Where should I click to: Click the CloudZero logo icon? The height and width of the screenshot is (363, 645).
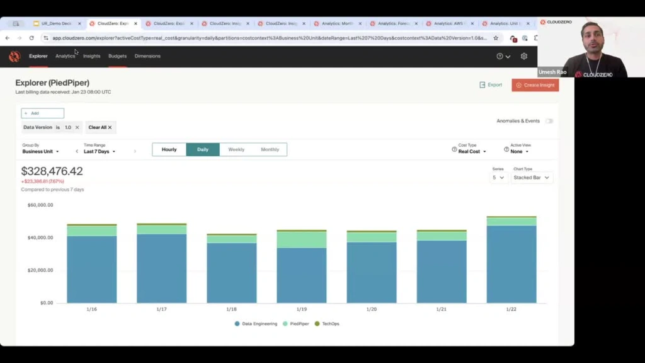point(14,56)
